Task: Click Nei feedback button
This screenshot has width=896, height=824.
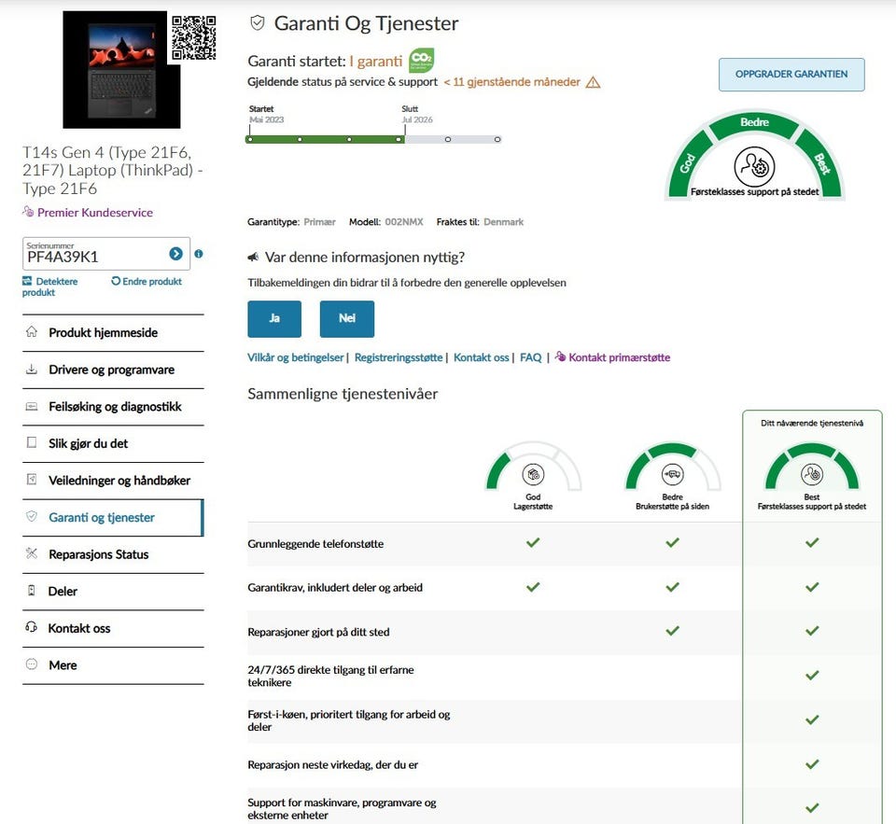Action: tap(347, 319)
